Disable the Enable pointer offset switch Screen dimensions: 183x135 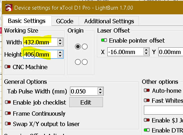[x=104, y=40]
